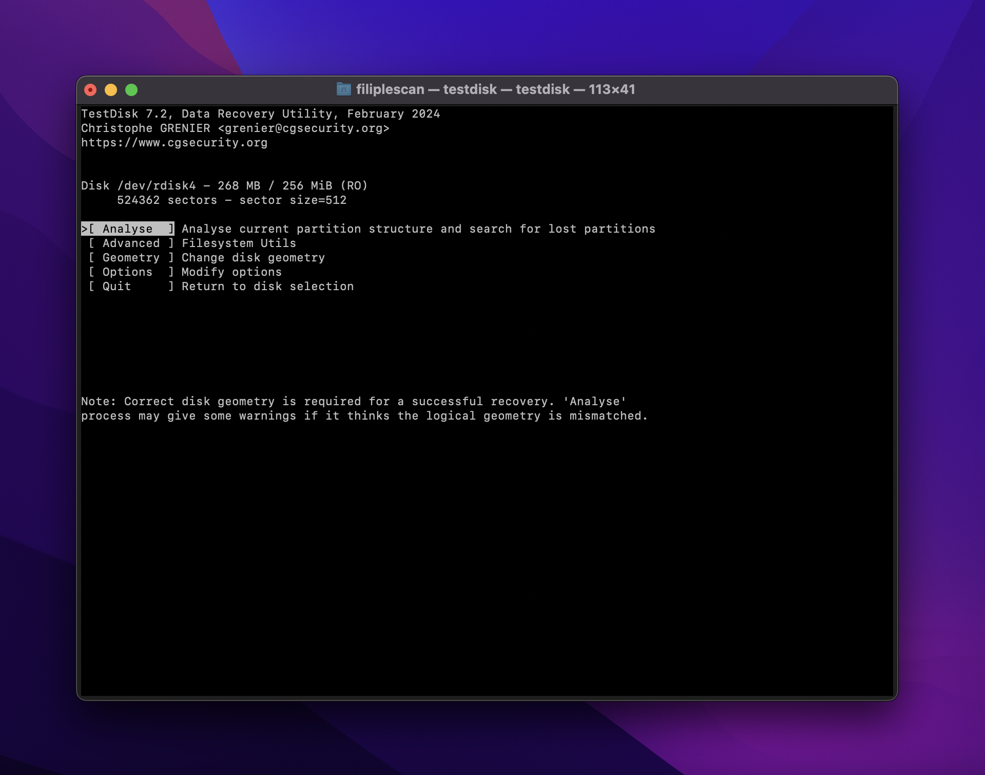Click the 'Note: Correct disk geometry is required' line
Screen dimensions: 985x775
(354, 402)
